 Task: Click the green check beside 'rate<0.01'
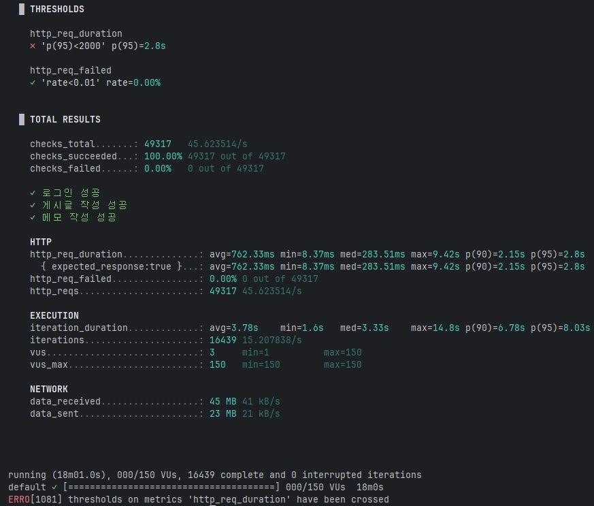(x=33, y=82)
